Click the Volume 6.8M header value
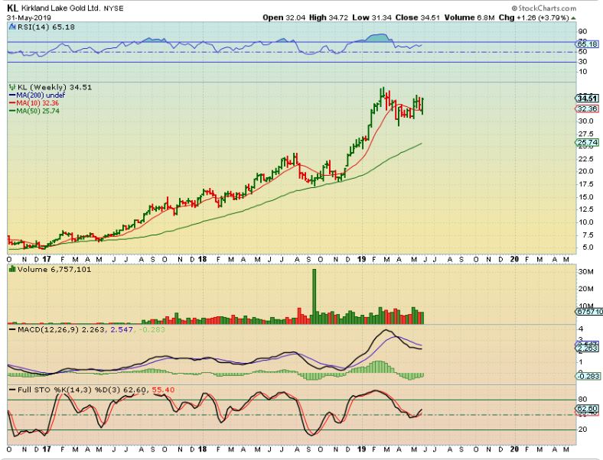603x460 pixels. (x=470, y=18)
